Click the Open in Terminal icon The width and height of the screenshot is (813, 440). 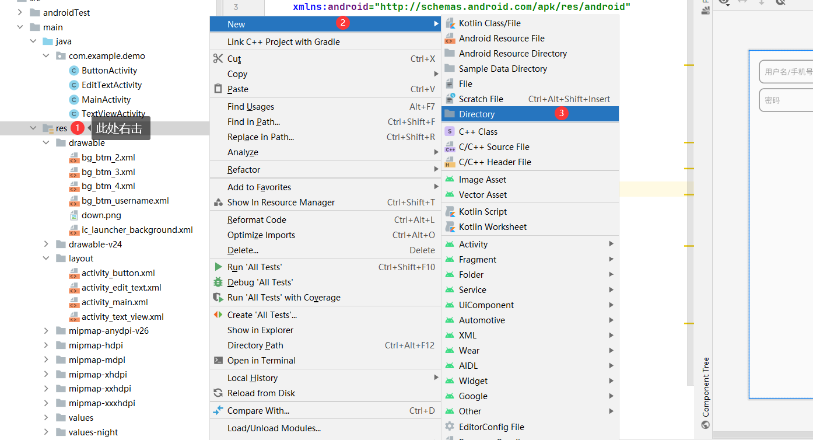coord(218,361)
